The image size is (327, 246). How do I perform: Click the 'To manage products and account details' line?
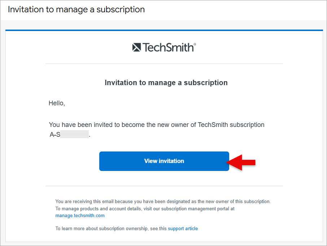[145, 209]
